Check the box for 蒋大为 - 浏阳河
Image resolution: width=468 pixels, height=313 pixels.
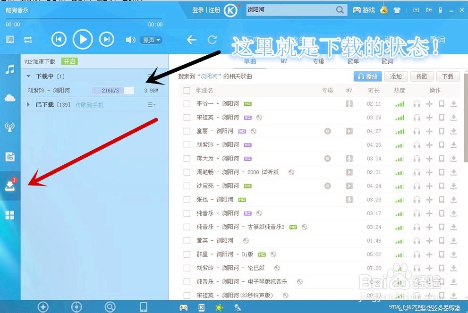click(x=187, y=159)
